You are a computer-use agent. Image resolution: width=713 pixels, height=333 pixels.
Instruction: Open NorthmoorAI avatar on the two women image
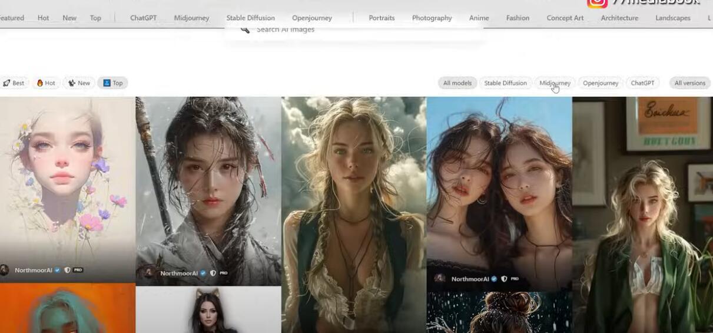pos(440,279)
